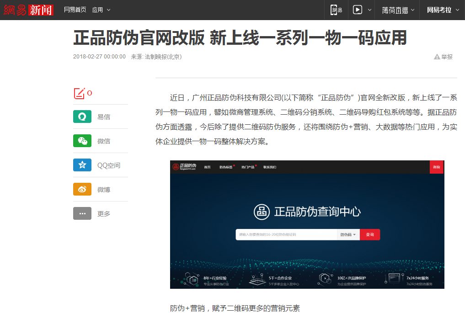Click the red comment edit icon
Viewport: 465px width, 313px height.
[79, 93]
